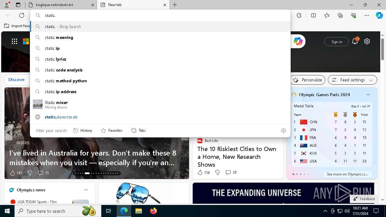
Task: Open the Copilot button on page
Action: [x=298, y=41]
